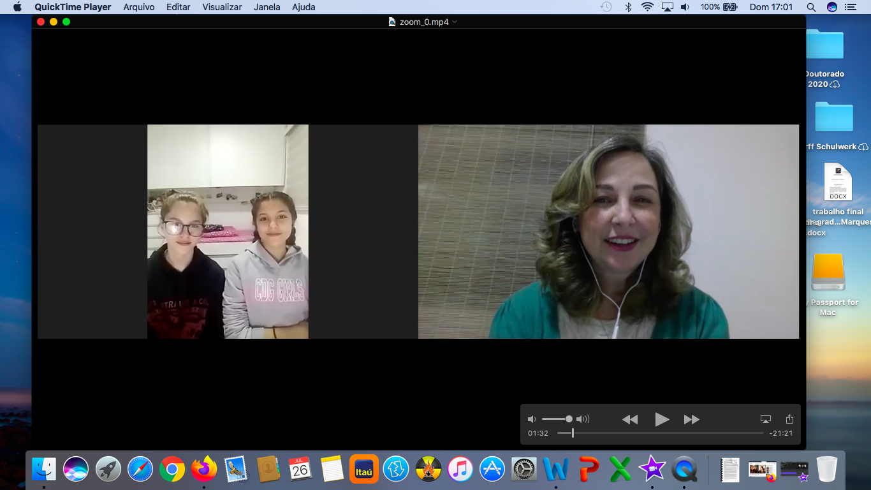
Task: Click the share icon in player controls
Action: (789, 419)
